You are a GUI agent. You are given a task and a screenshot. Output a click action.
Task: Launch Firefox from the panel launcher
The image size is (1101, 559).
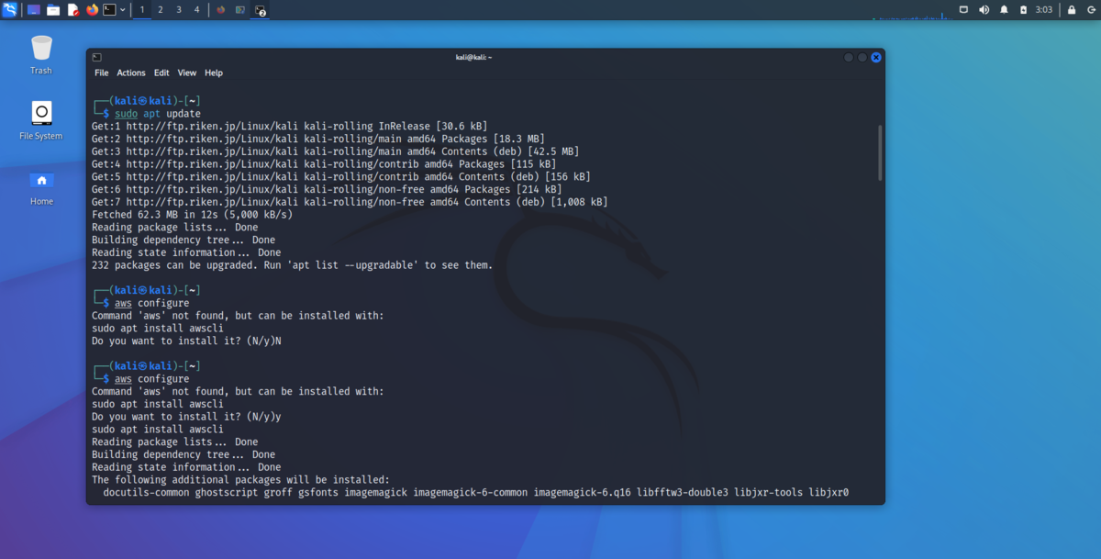pos(92,10)
